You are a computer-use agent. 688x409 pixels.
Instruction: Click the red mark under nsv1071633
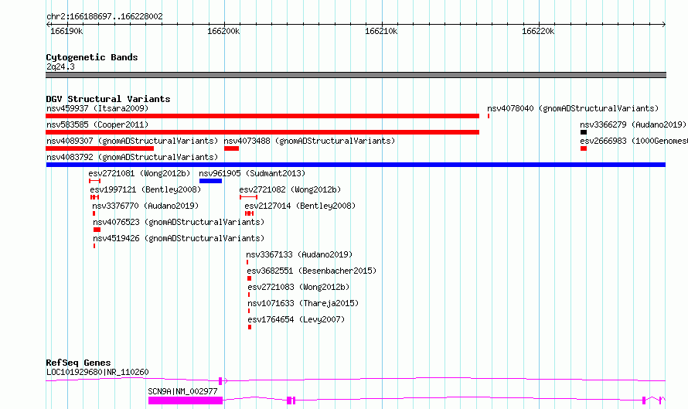[249, 311]
